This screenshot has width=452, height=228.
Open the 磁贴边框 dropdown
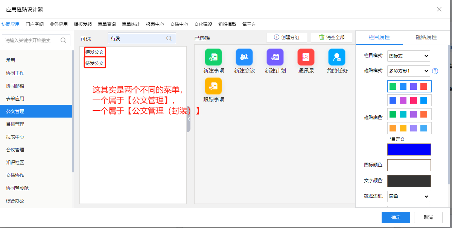(x=408, y=196)
